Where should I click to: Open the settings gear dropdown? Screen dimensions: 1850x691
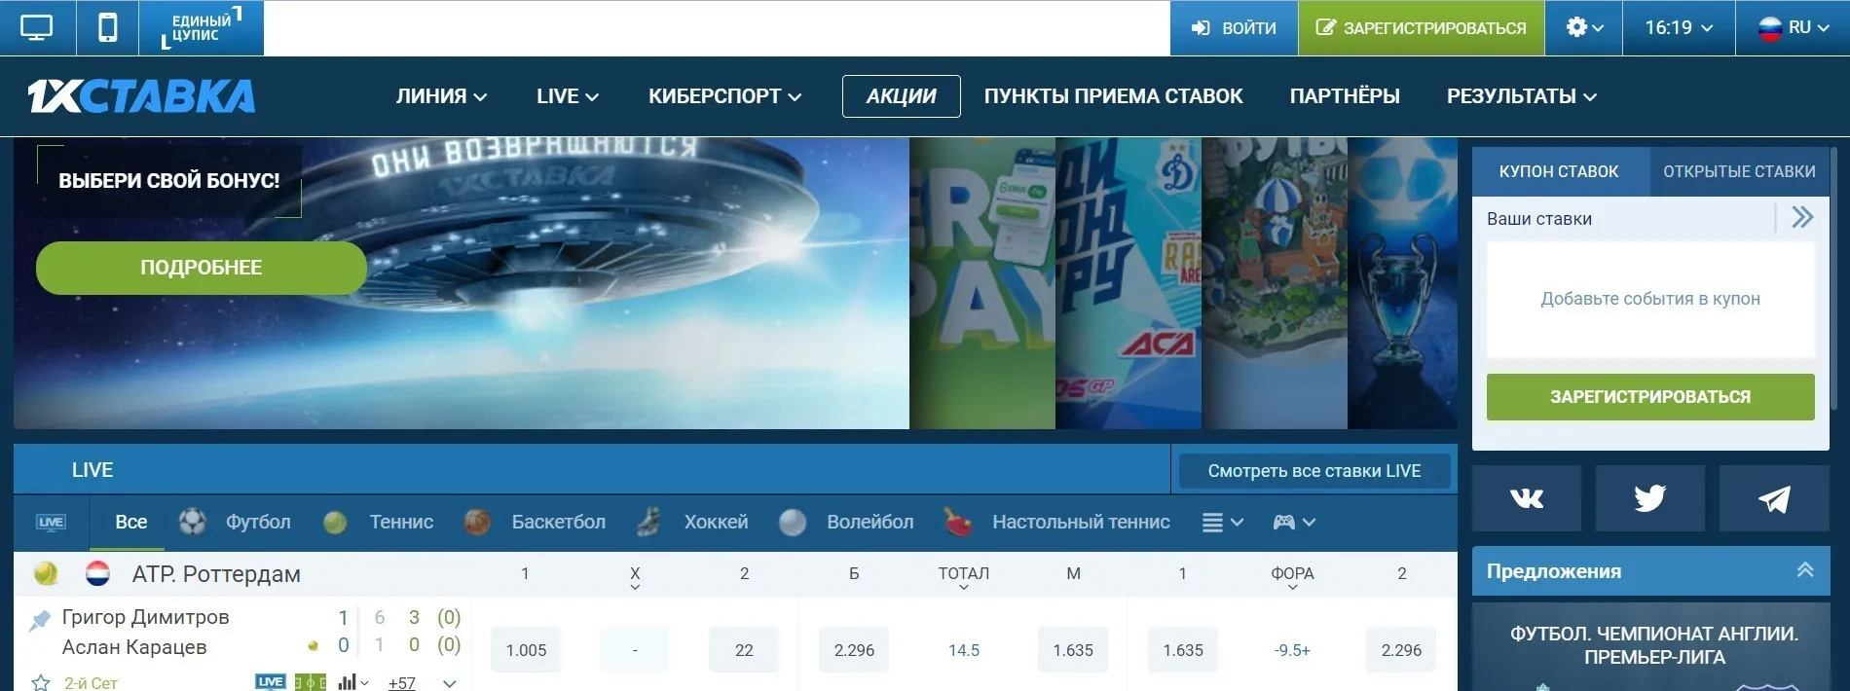point(1584,27)
